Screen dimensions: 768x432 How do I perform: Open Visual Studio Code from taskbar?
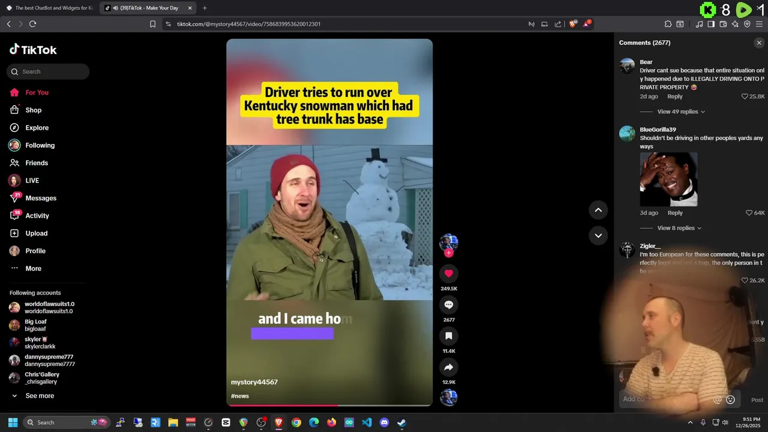pyautogui.click(x=367, y=422)
